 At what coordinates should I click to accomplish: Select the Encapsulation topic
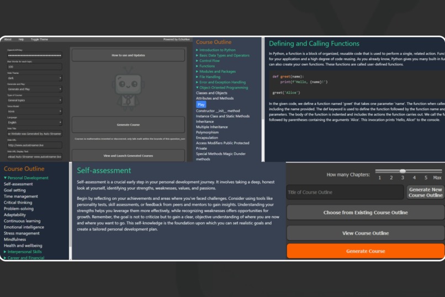point(207,138)
